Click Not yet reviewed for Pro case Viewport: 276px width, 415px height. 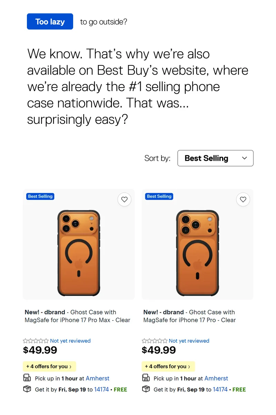[189, 341]
